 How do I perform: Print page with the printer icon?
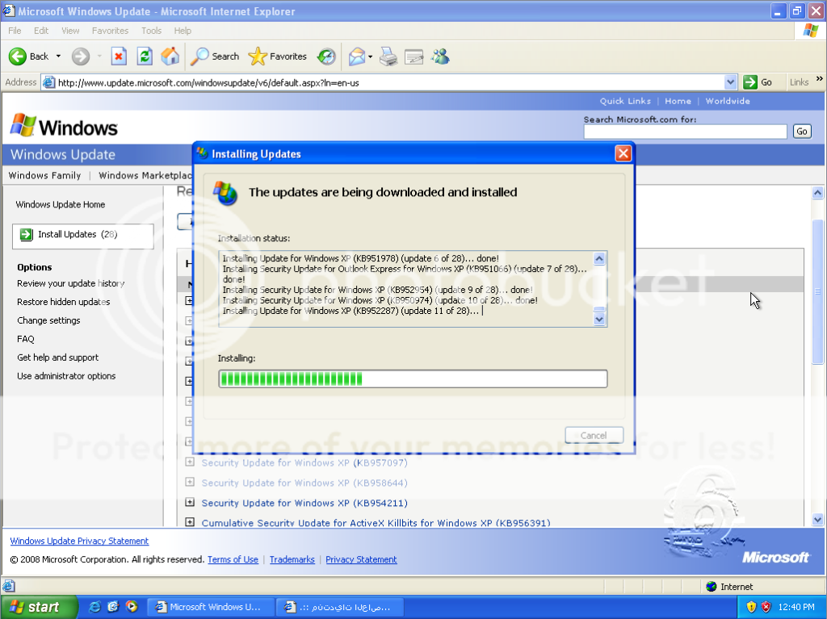(x=388, y=56)
